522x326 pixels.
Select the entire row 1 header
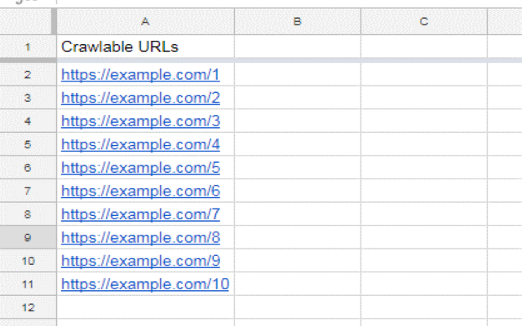(28, 47)
